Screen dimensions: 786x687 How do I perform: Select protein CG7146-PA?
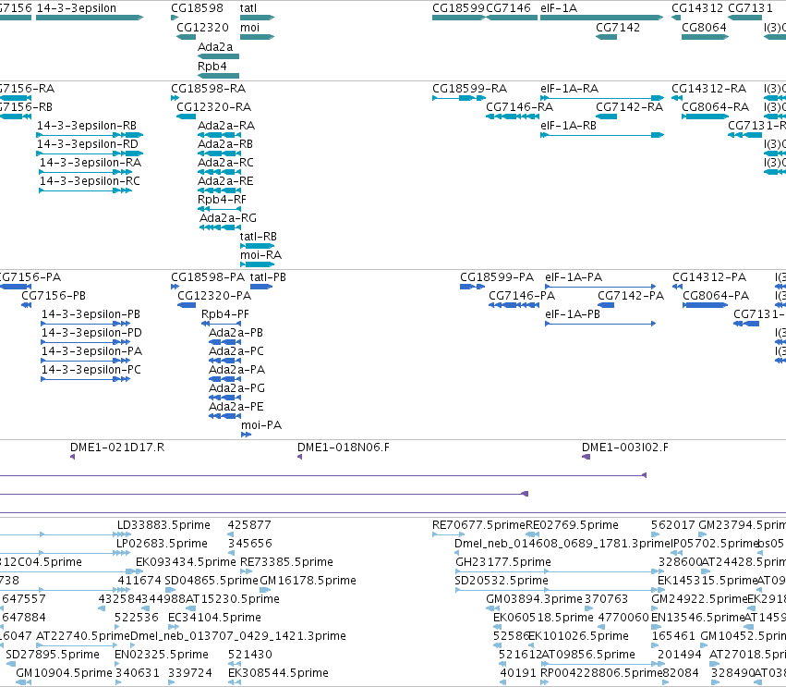pos(522,296)
